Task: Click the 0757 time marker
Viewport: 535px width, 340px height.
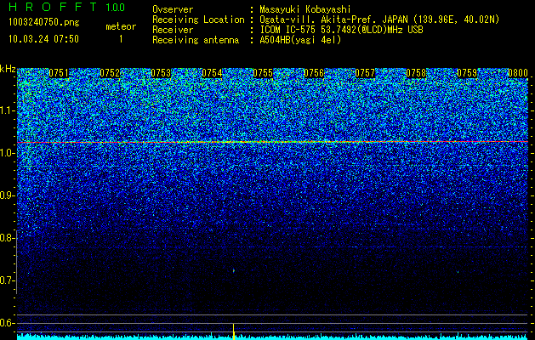Action: click(365, 73)
